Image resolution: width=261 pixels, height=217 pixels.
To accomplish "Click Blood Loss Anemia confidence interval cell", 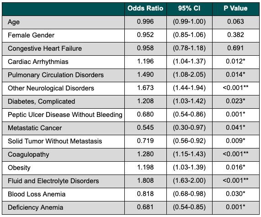I will (x=189, y=194).
